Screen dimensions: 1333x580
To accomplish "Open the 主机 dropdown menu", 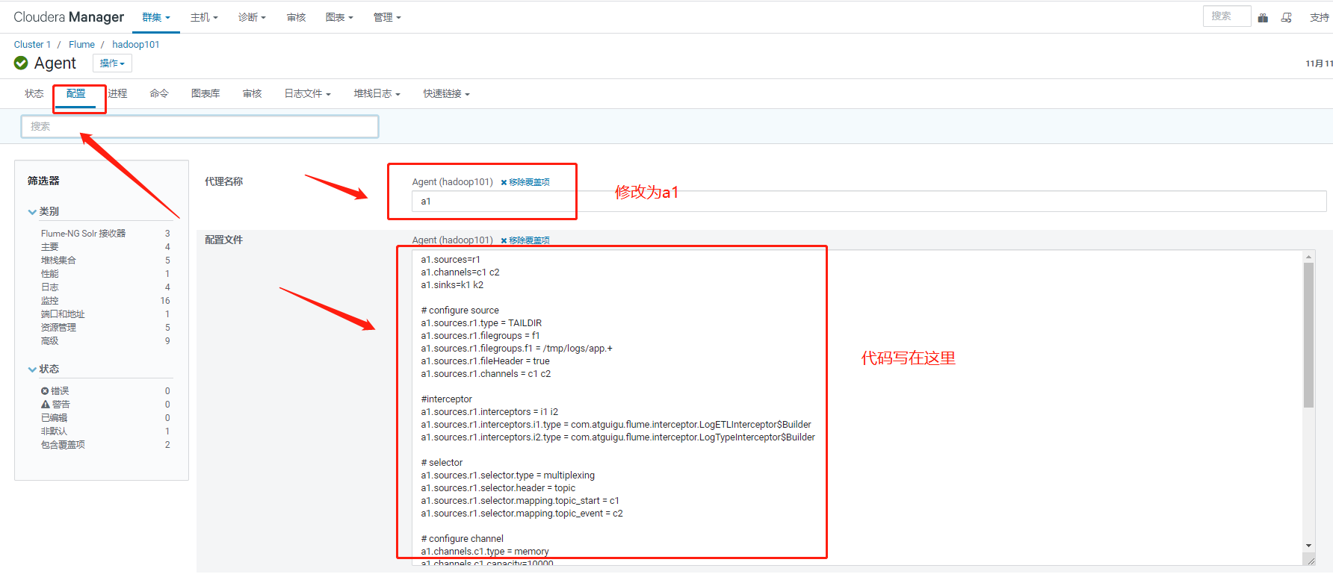I will (204, 17).
